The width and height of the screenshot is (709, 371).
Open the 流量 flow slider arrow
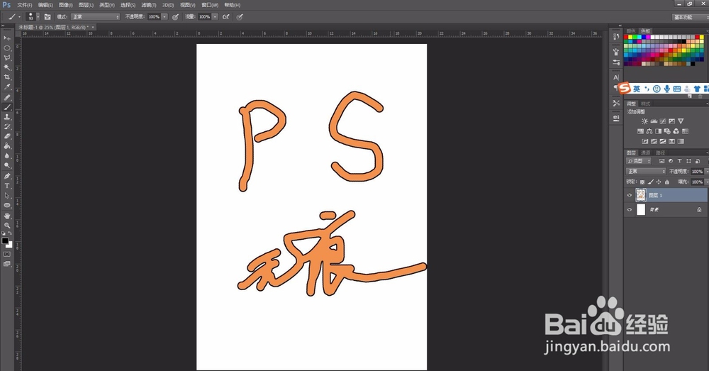pos(215,17)
